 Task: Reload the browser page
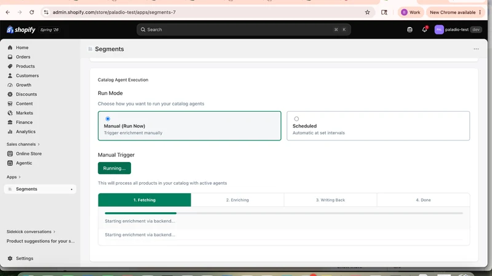(32, 12)
